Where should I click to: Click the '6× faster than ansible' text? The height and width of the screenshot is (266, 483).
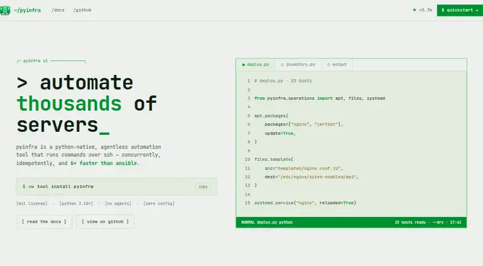click(104, 163)
